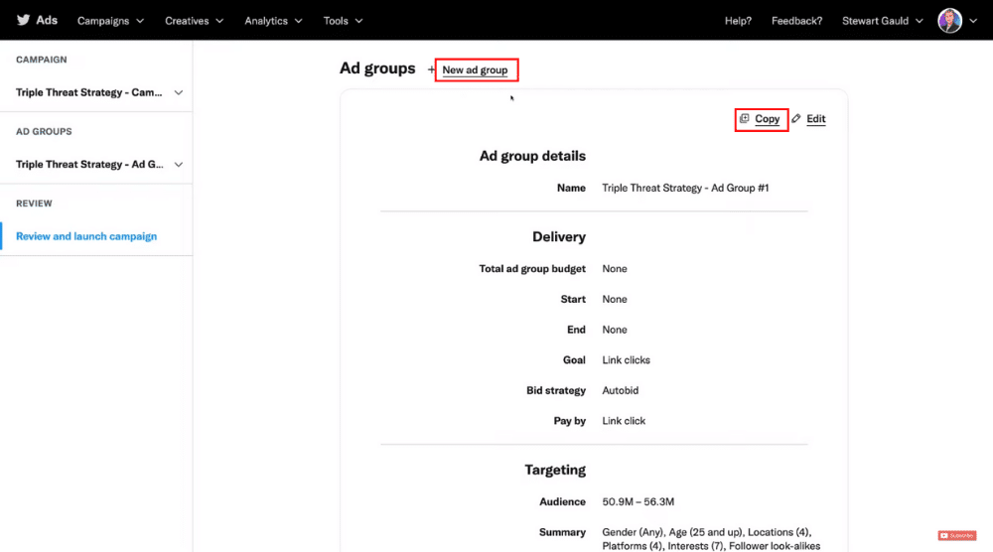The height and width of the screenshot is (552, 993).
Task: Click the Pay by value Link click
Action: tap(624, 421)
